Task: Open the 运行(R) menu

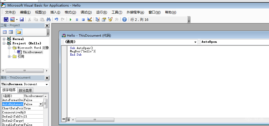Action: click(x=101, y=12)
